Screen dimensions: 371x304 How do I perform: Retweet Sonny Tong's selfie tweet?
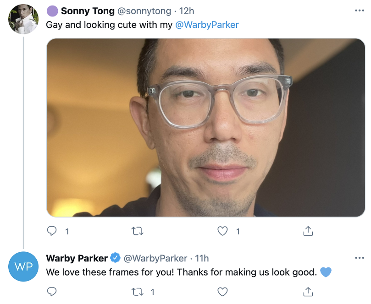137,231
